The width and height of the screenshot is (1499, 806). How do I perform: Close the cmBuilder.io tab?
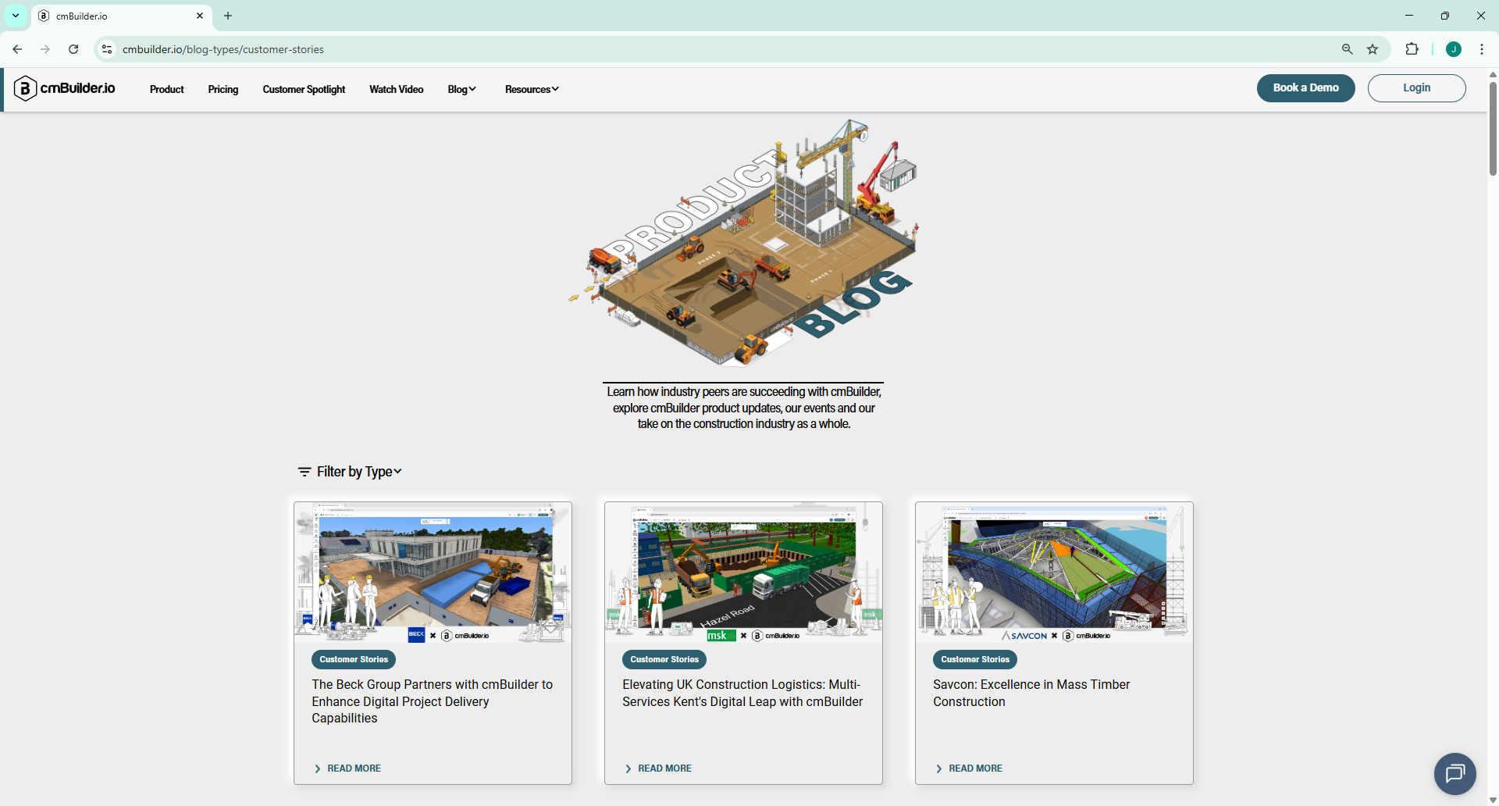[200, 16]
